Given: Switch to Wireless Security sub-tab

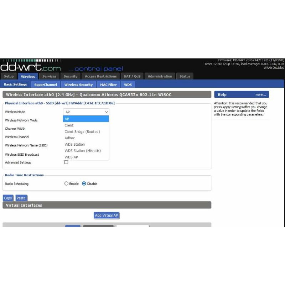Looking at the screenshot, I should (x=78, y=84).
